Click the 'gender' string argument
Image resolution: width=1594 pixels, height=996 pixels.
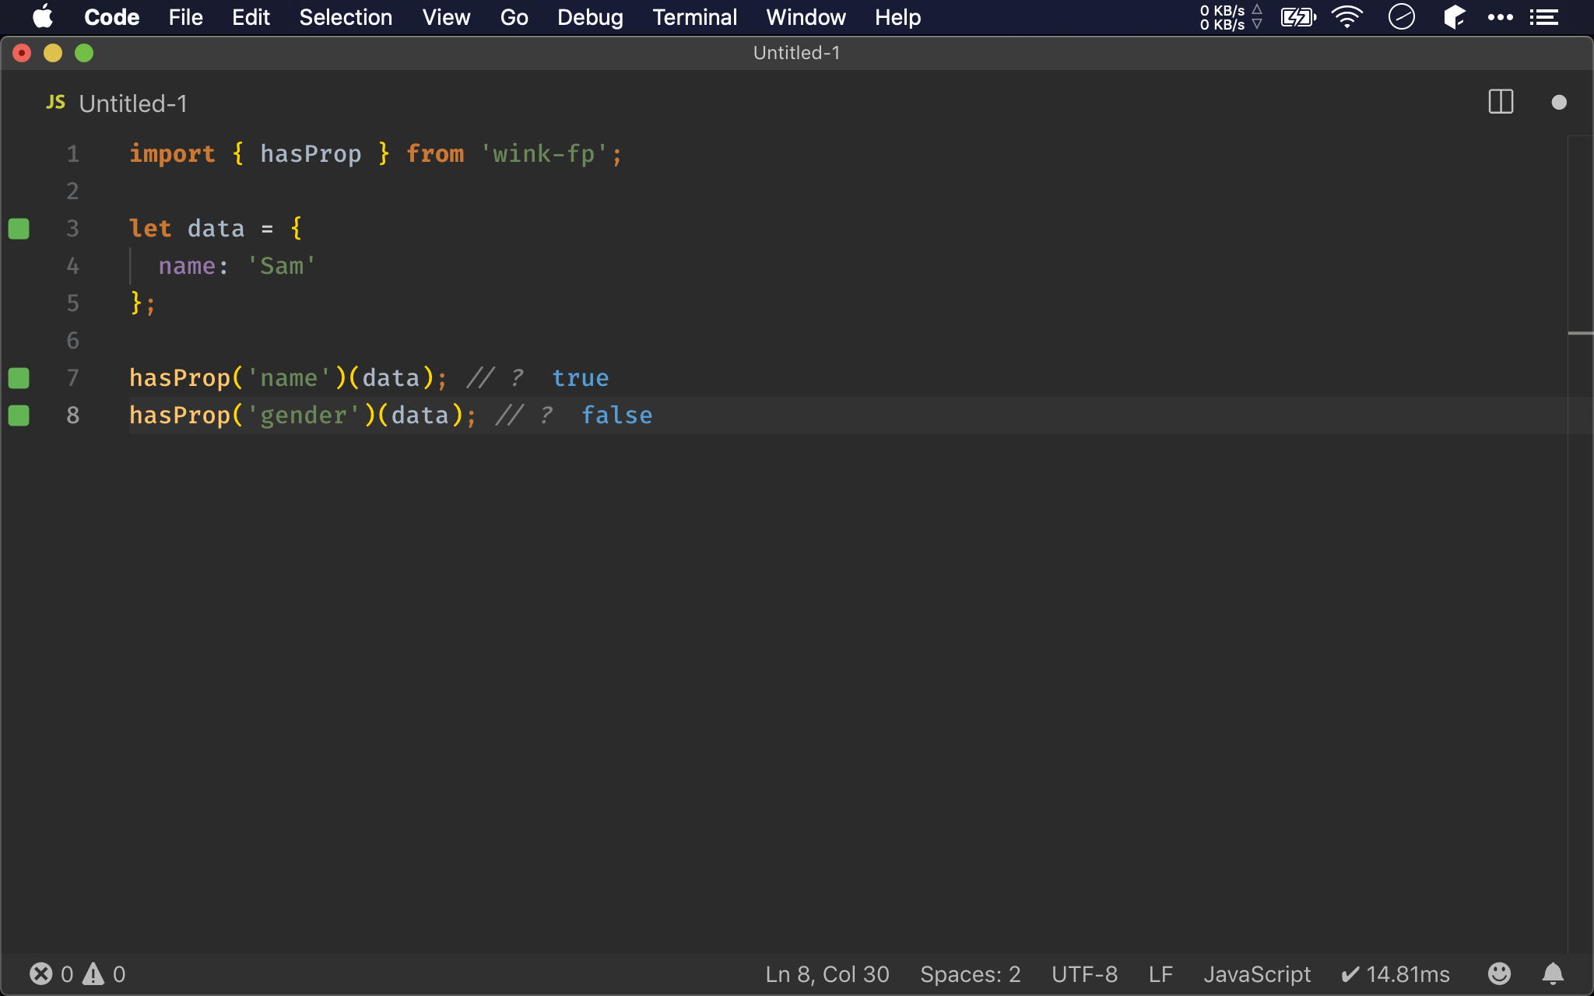point(304,416)
